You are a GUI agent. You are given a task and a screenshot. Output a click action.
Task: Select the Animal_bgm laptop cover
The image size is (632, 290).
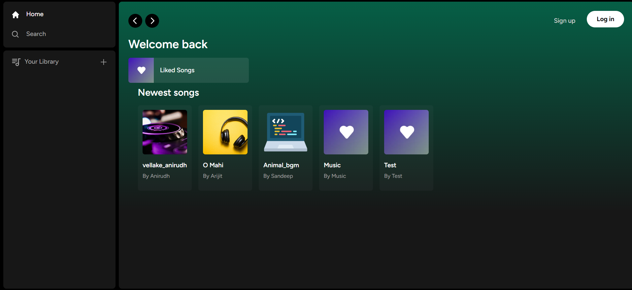click(x=285, y=132)
